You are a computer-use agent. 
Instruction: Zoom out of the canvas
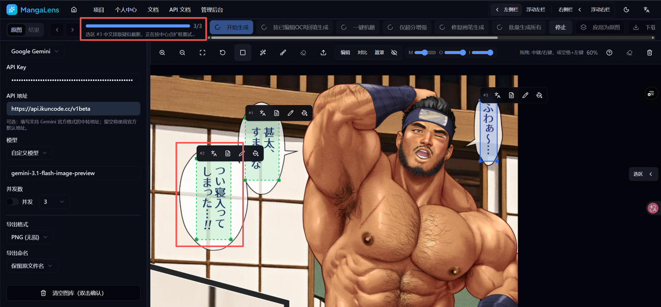tap(182, 53)
